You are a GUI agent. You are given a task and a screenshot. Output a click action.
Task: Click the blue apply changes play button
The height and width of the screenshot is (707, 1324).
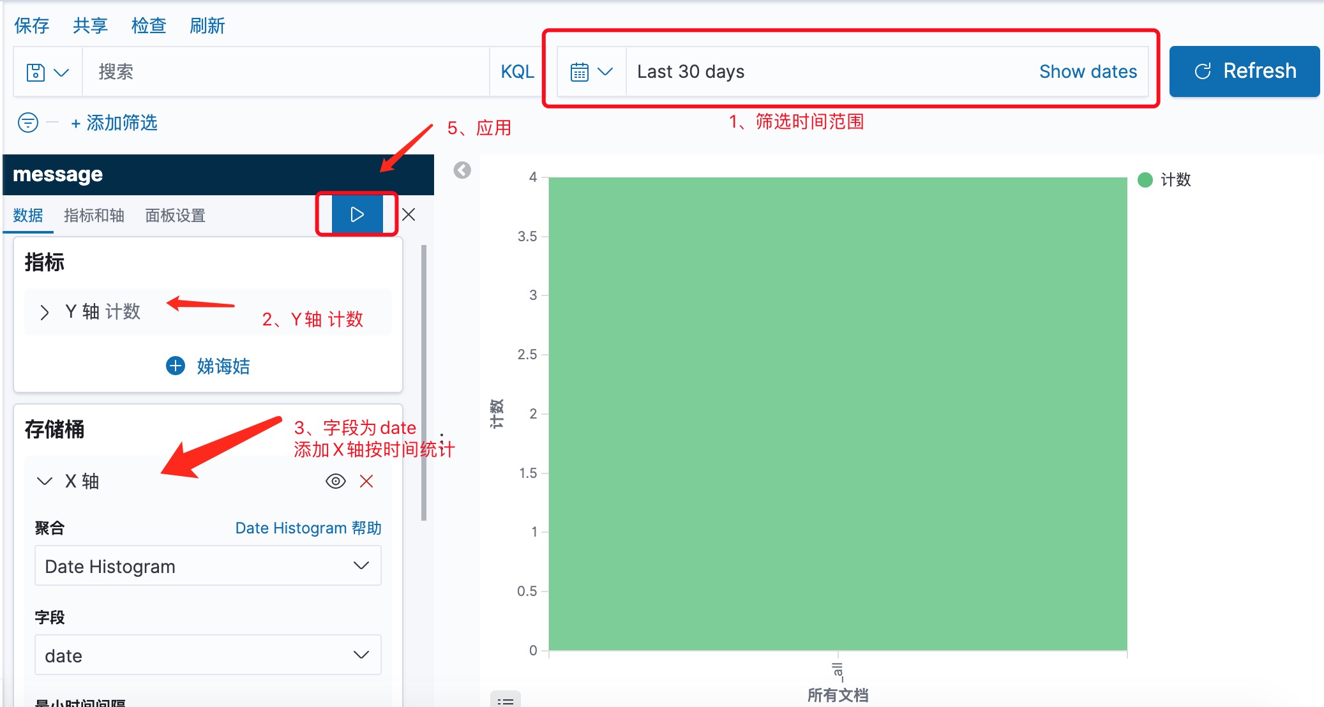tap(357, 214)
